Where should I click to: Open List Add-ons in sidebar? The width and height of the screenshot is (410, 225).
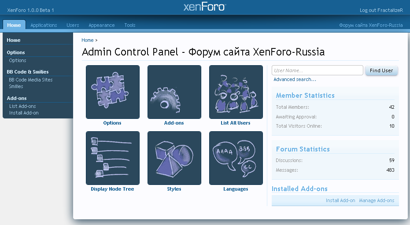click(22, 106)
